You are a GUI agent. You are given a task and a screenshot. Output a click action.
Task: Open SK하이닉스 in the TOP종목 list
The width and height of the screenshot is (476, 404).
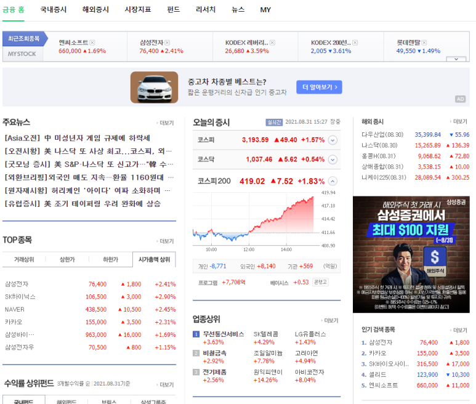20,297
